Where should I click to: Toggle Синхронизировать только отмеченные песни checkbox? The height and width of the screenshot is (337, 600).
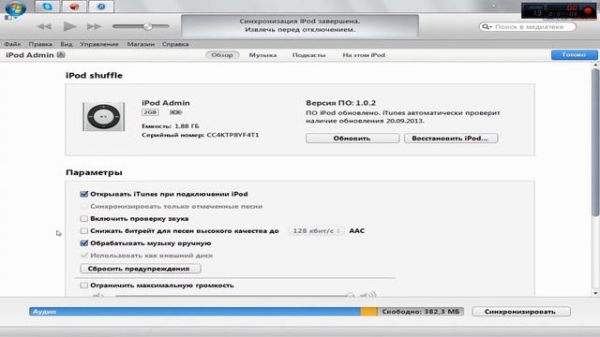(x=84, y=206)
